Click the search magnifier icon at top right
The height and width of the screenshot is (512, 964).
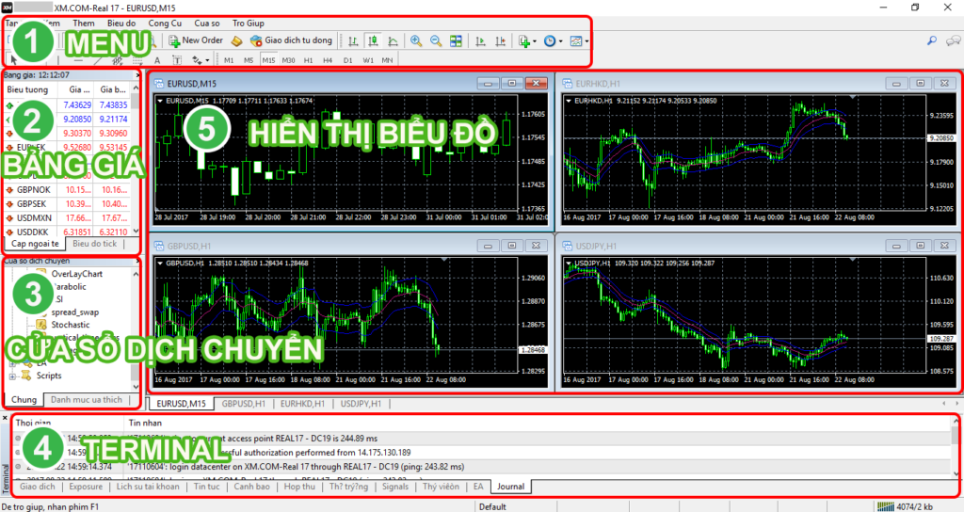(x=932, y=40)
